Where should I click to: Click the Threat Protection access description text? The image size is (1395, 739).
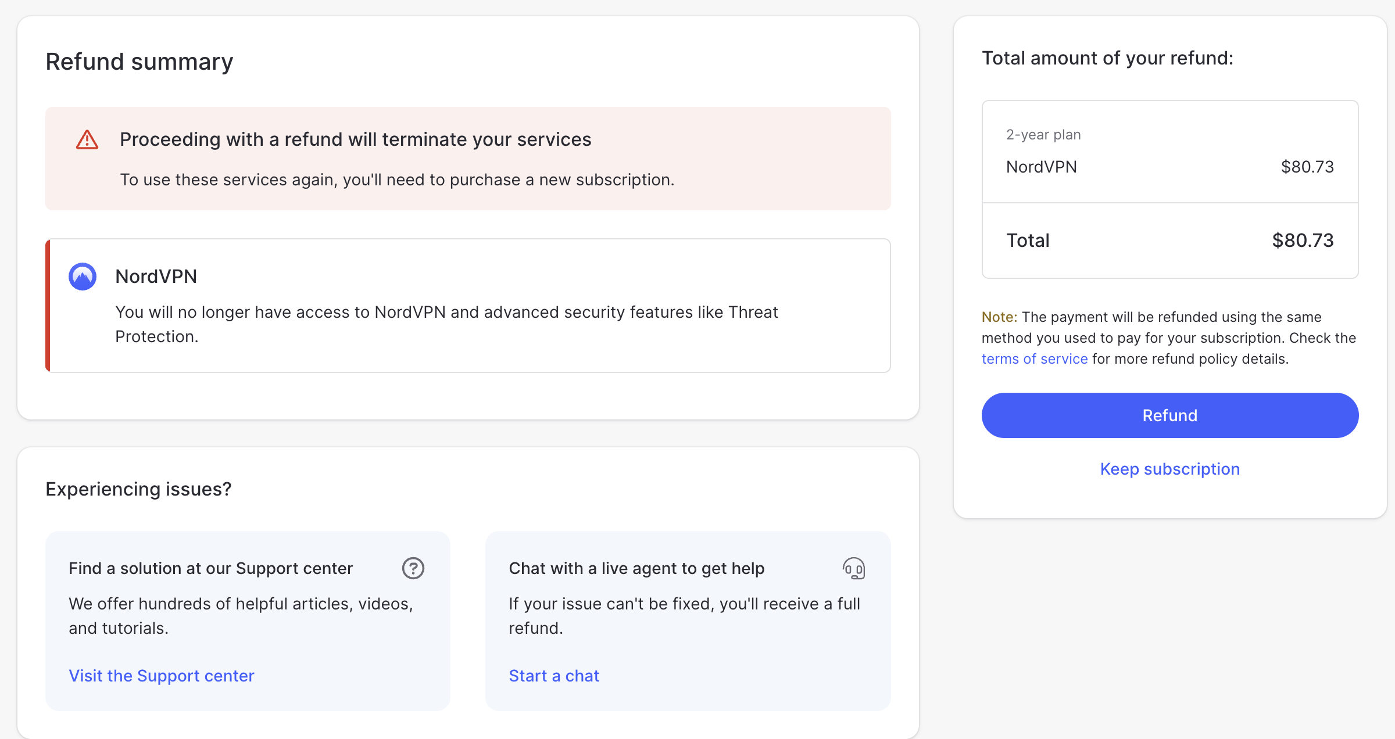(446, 324)
